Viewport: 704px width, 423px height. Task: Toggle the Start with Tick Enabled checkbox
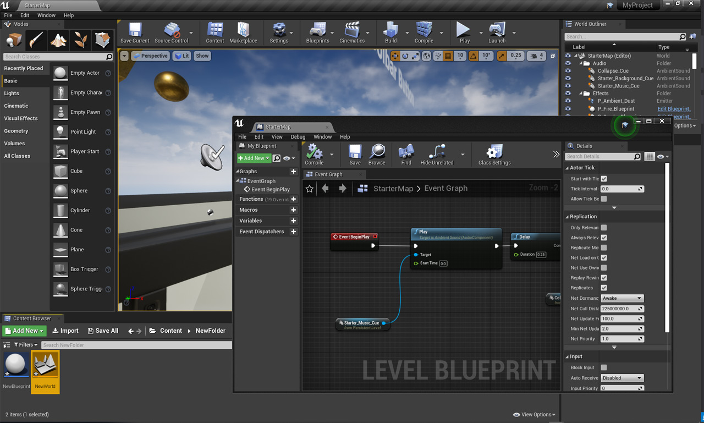coord(604,179)
